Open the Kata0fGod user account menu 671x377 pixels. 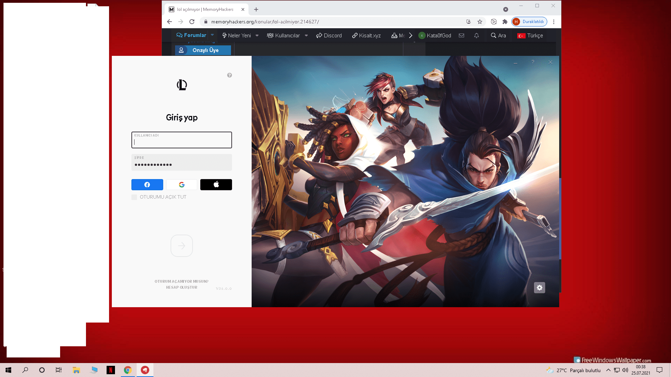tap(435, 35)
